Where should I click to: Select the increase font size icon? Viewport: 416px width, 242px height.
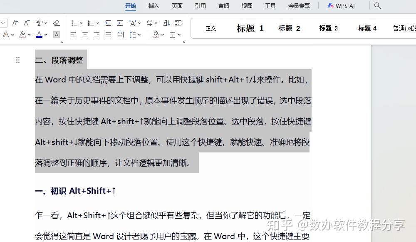click(15, 22)
